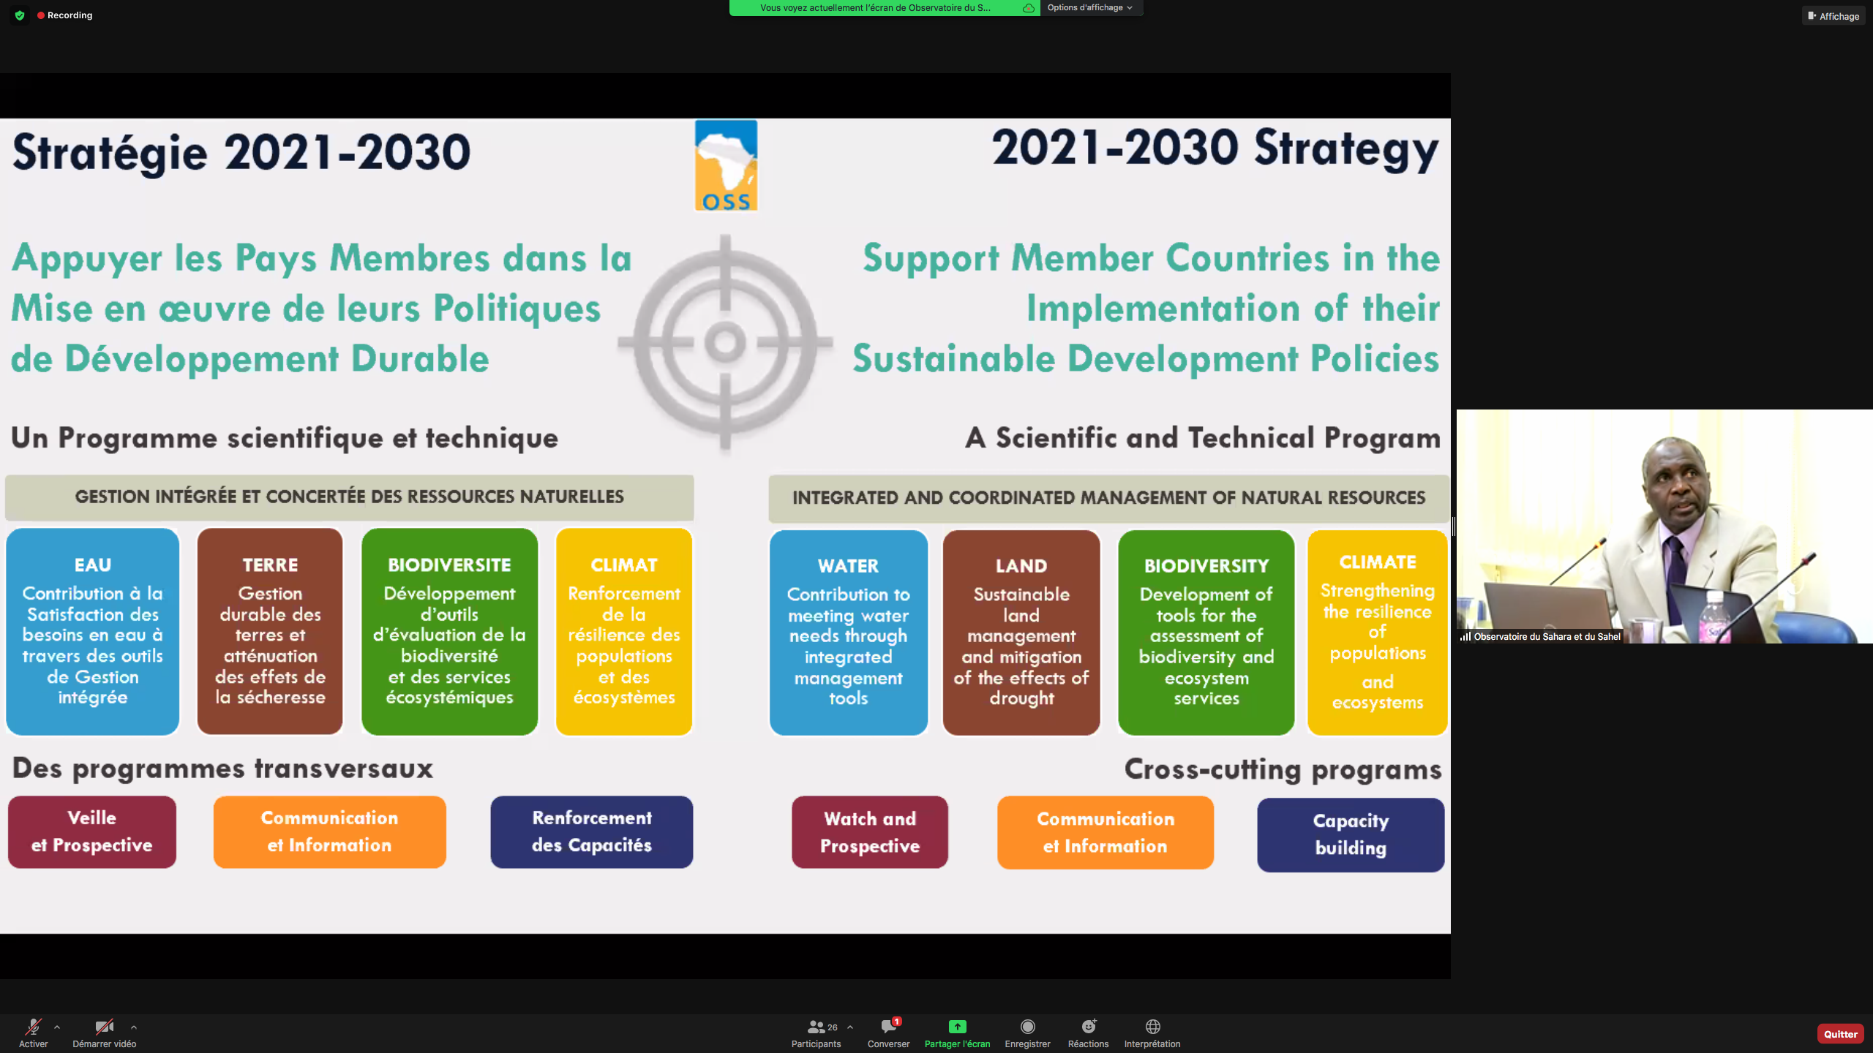Start camera with Démarrer vidéo

[104, 1027]
